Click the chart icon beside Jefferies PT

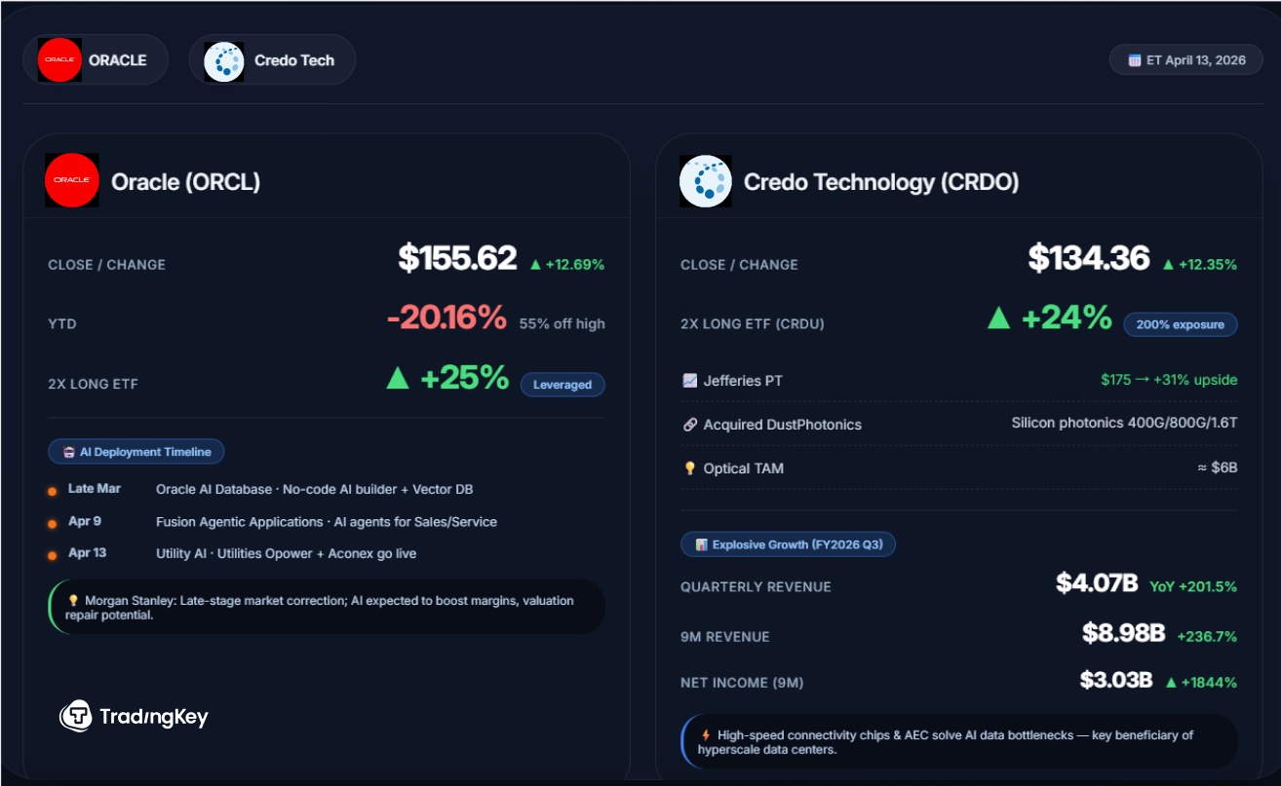pos(690,381)
